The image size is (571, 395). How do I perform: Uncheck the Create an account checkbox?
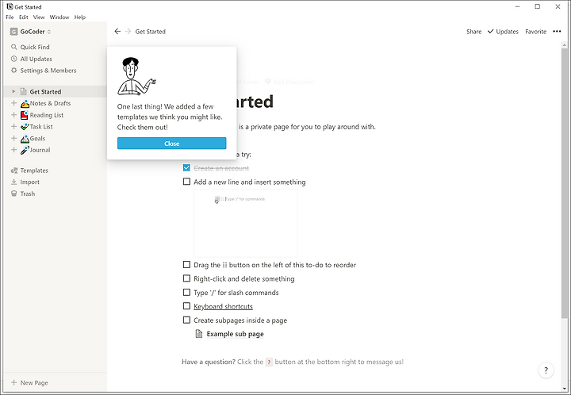click(186, 168)
